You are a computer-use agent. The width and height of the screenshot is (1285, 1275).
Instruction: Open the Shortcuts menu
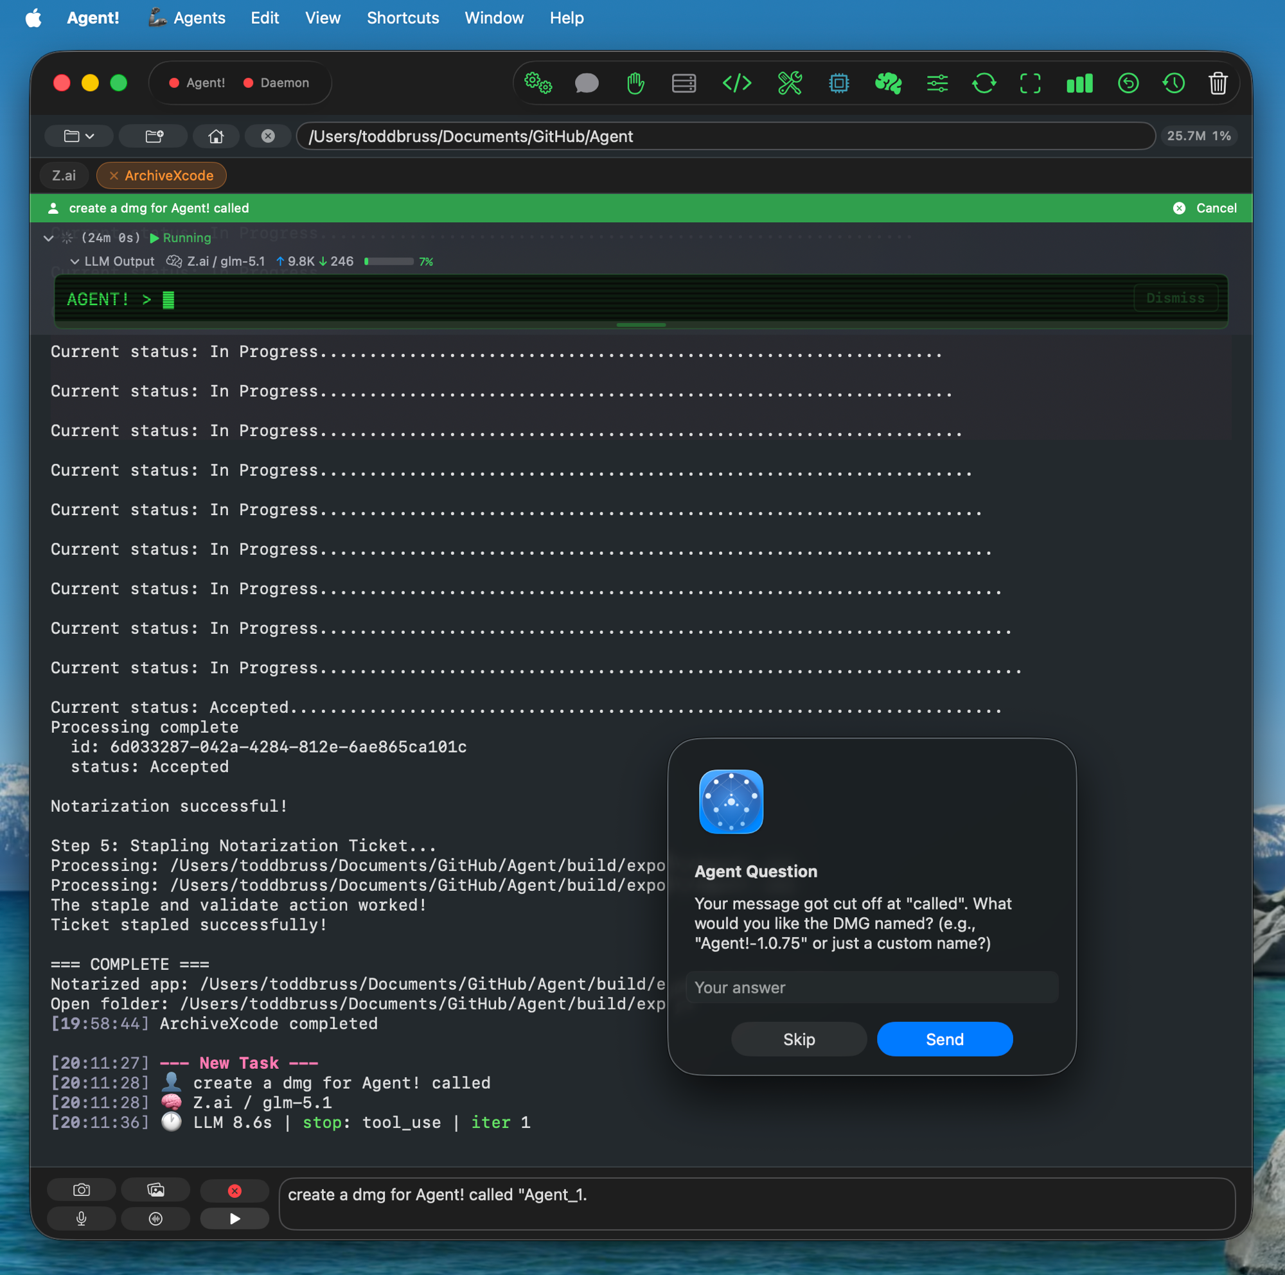tap(402, 18)
